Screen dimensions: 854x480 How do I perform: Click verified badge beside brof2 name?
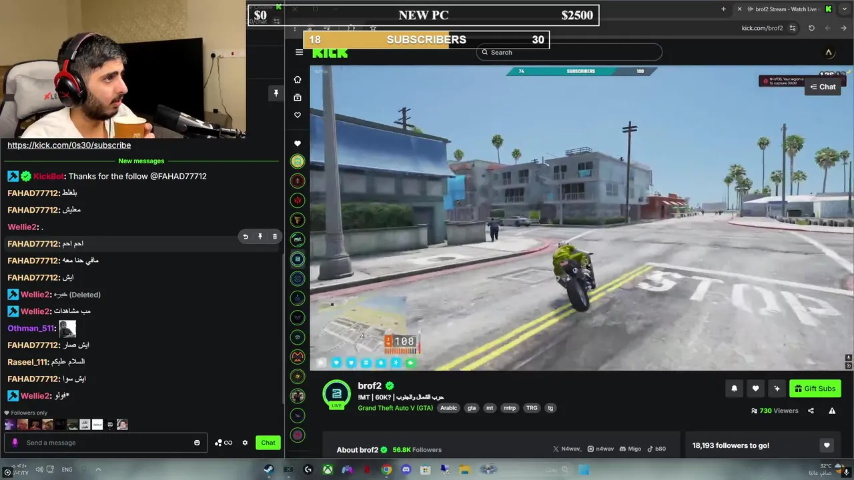[x=390, y=386]
